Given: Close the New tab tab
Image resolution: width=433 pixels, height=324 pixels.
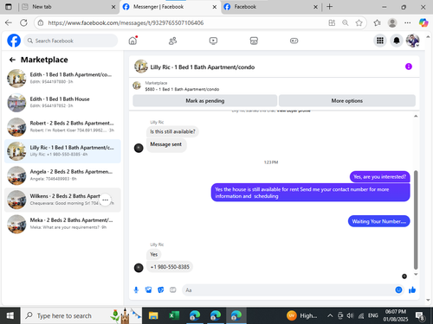Looking at the screenshot, I should tap(113, 7).
